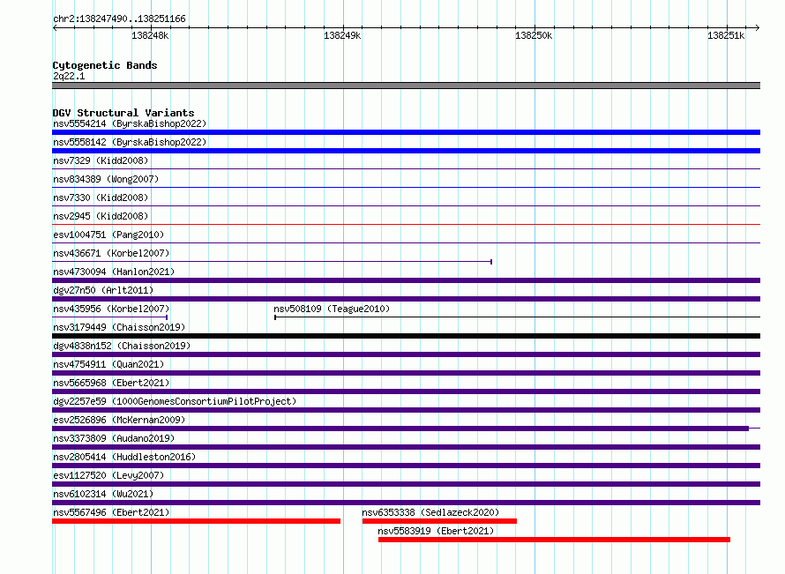This screenshot has width=785, height=574.
Task: Click the 138250k ruler tick label
Action: pos(534,35)
